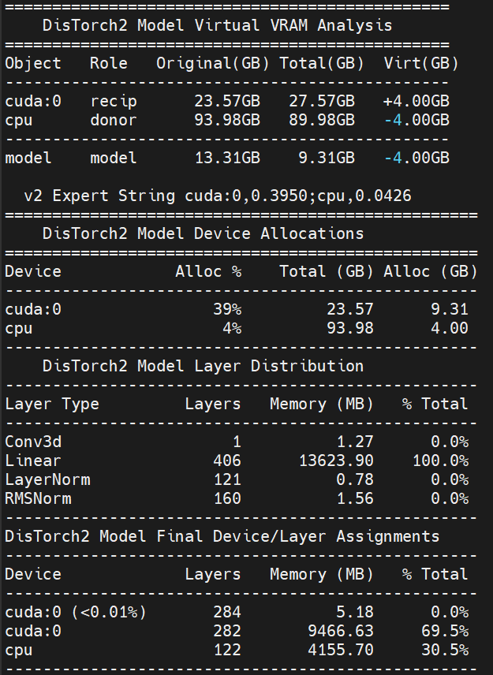Select "23.57" in the Device Allocations table
The width and height of the screenshot is (493, 675).
pos(349,309)
